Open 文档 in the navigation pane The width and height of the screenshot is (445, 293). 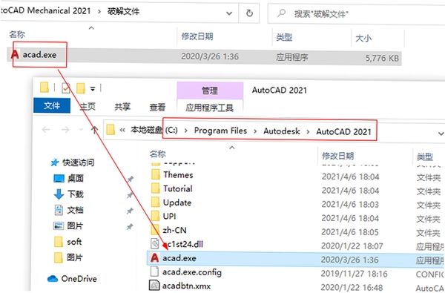76,210
